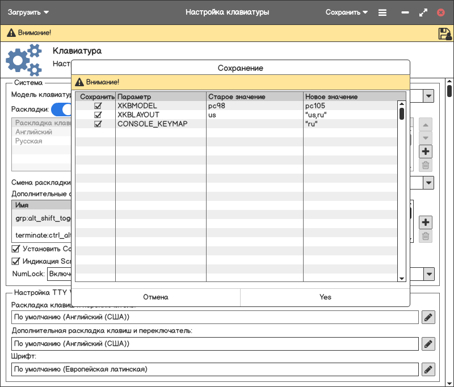Uncheck save checkbox for CONSOLE_KEYMAP
The image size is (454, 387).
(98, 124)
